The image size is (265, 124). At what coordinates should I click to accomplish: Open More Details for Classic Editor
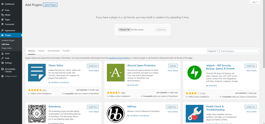pyautogui.click(x=94, y=71)
